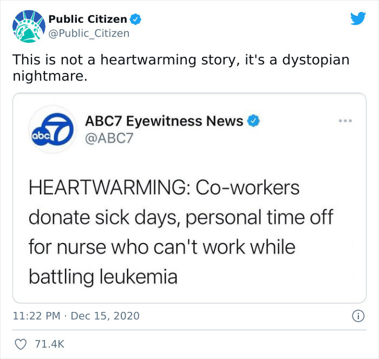The width and height of the screenshot is (379, 359).
Task: Open Public Citizen's Statue of Liberty avatar
Action: click(x=29, y=27)
